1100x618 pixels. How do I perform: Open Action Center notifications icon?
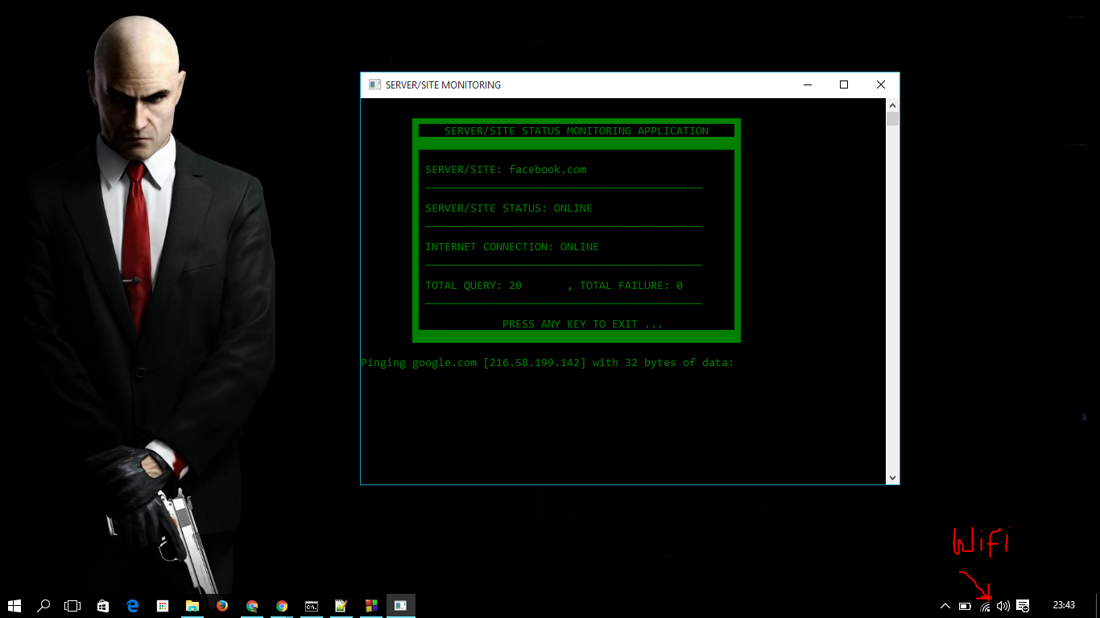tap(1023, 606)
